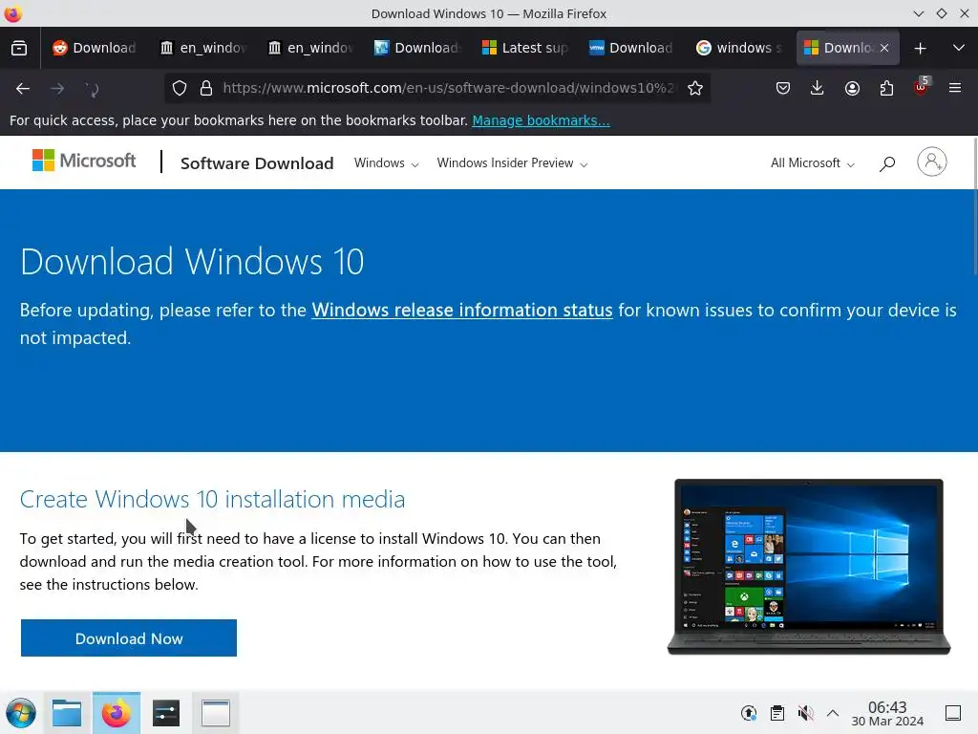Switch to Firefox in the taskbar
The height and width of the screenshot is (734, 978).
(x=117, y=713)
